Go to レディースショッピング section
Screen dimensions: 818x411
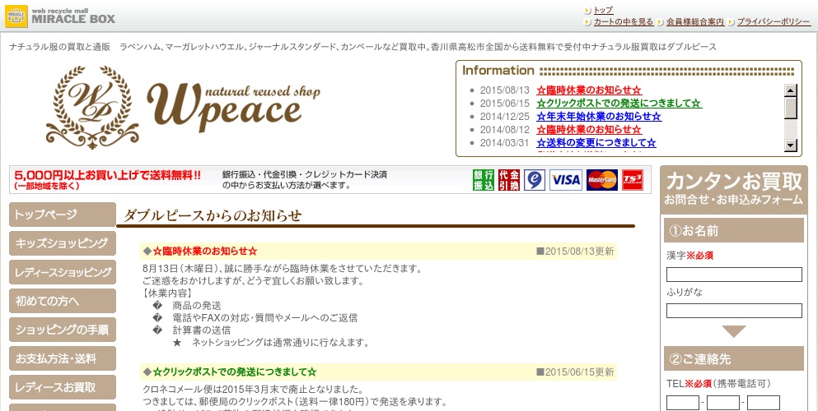pyautogui.click(x=63, y=272)
